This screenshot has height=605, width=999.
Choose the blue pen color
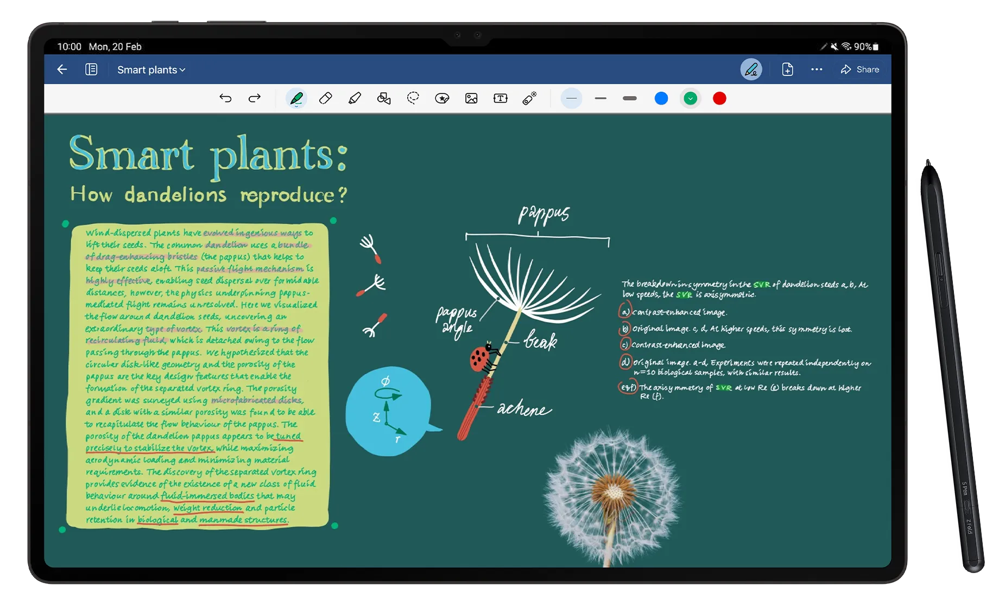(x=661, y=98)
